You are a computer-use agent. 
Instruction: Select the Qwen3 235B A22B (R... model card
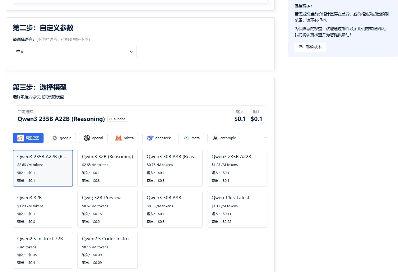(x=43, y=168)
